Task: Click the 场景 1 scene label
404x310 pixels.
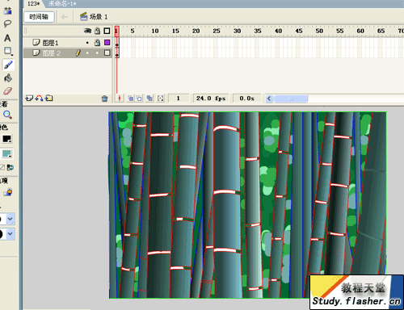Action: pos(99,17)
